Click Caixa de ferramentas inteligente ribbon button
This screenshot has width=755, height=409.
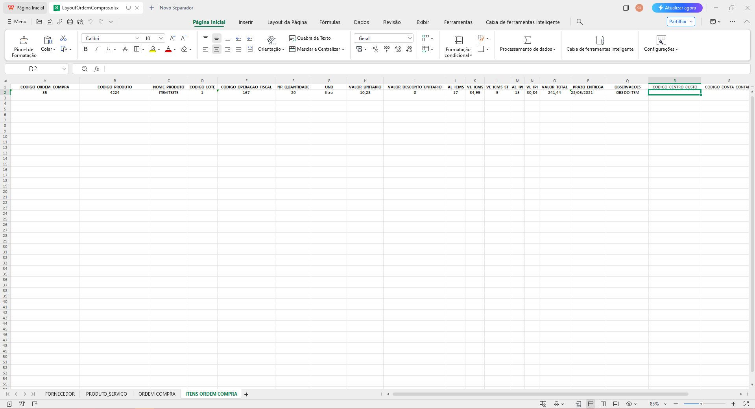[600, 43]
